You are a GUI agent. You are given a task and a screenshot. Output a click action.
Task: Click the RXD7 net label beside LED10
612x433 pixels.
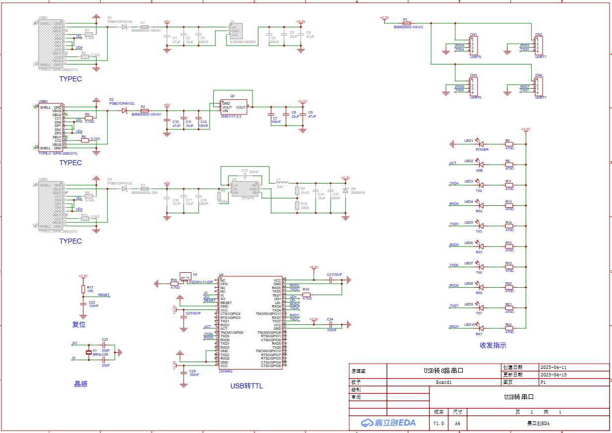[x=454, y=327]
